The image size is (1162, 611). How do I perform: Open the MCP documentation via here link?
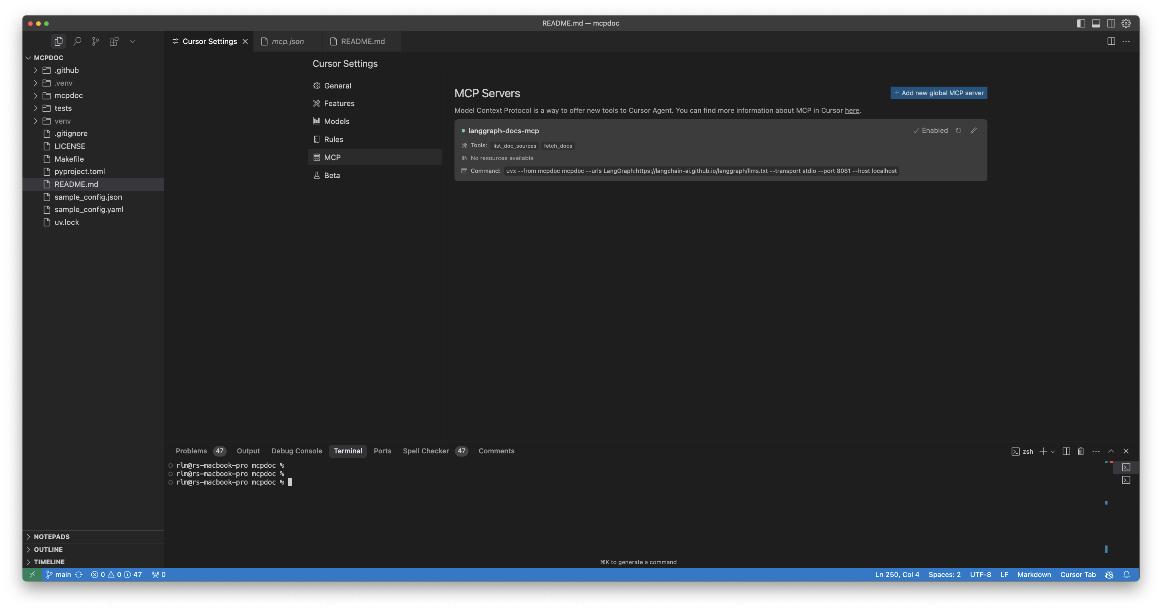[852, 110]
